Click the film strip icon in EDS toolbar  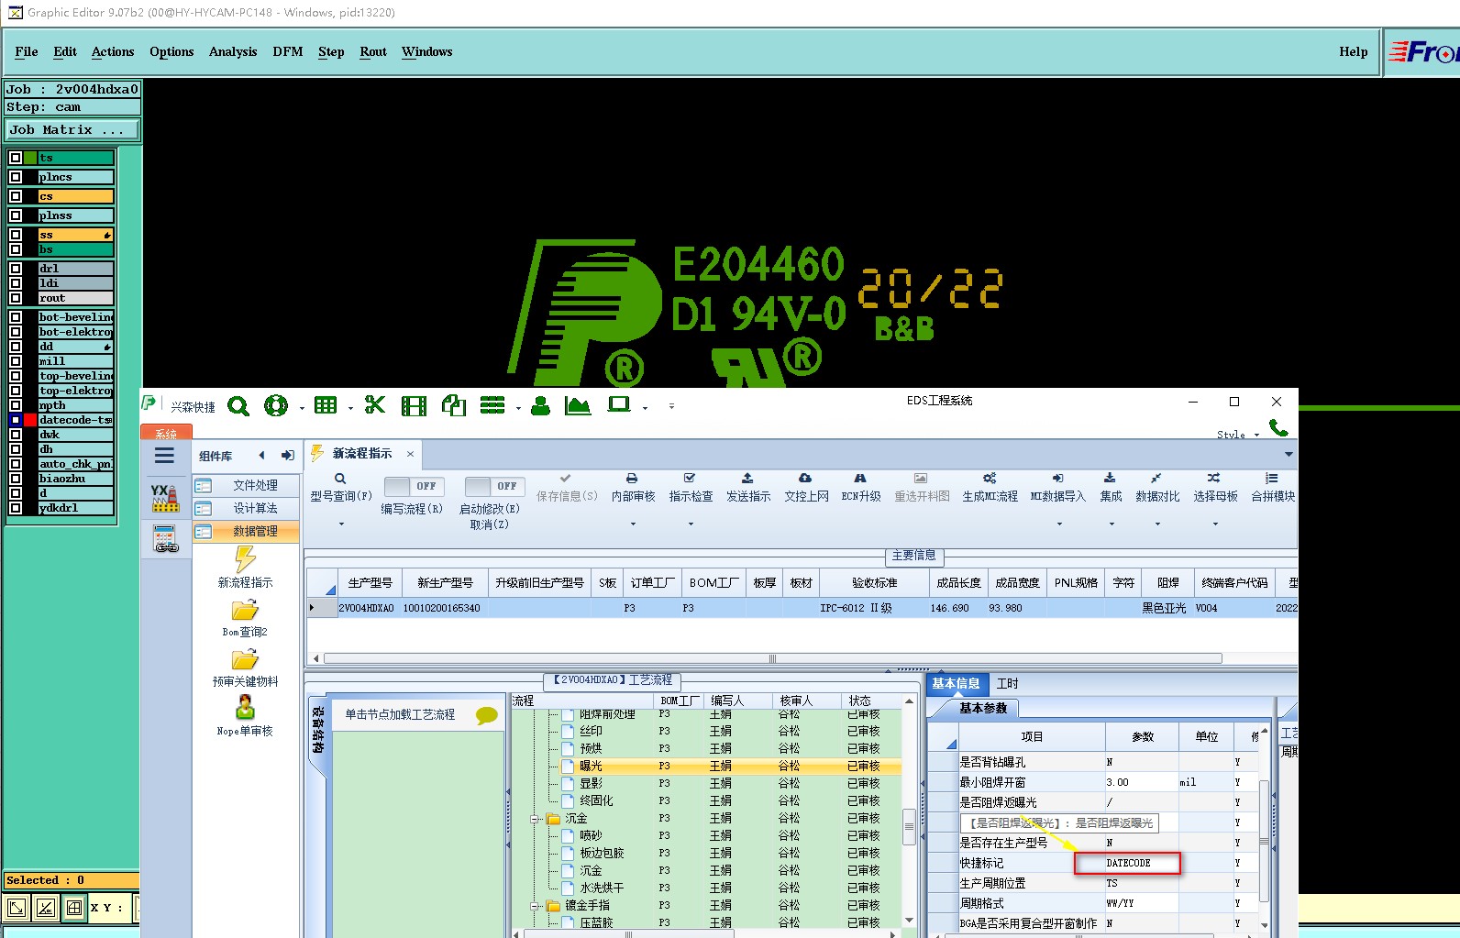click(415, 406)
